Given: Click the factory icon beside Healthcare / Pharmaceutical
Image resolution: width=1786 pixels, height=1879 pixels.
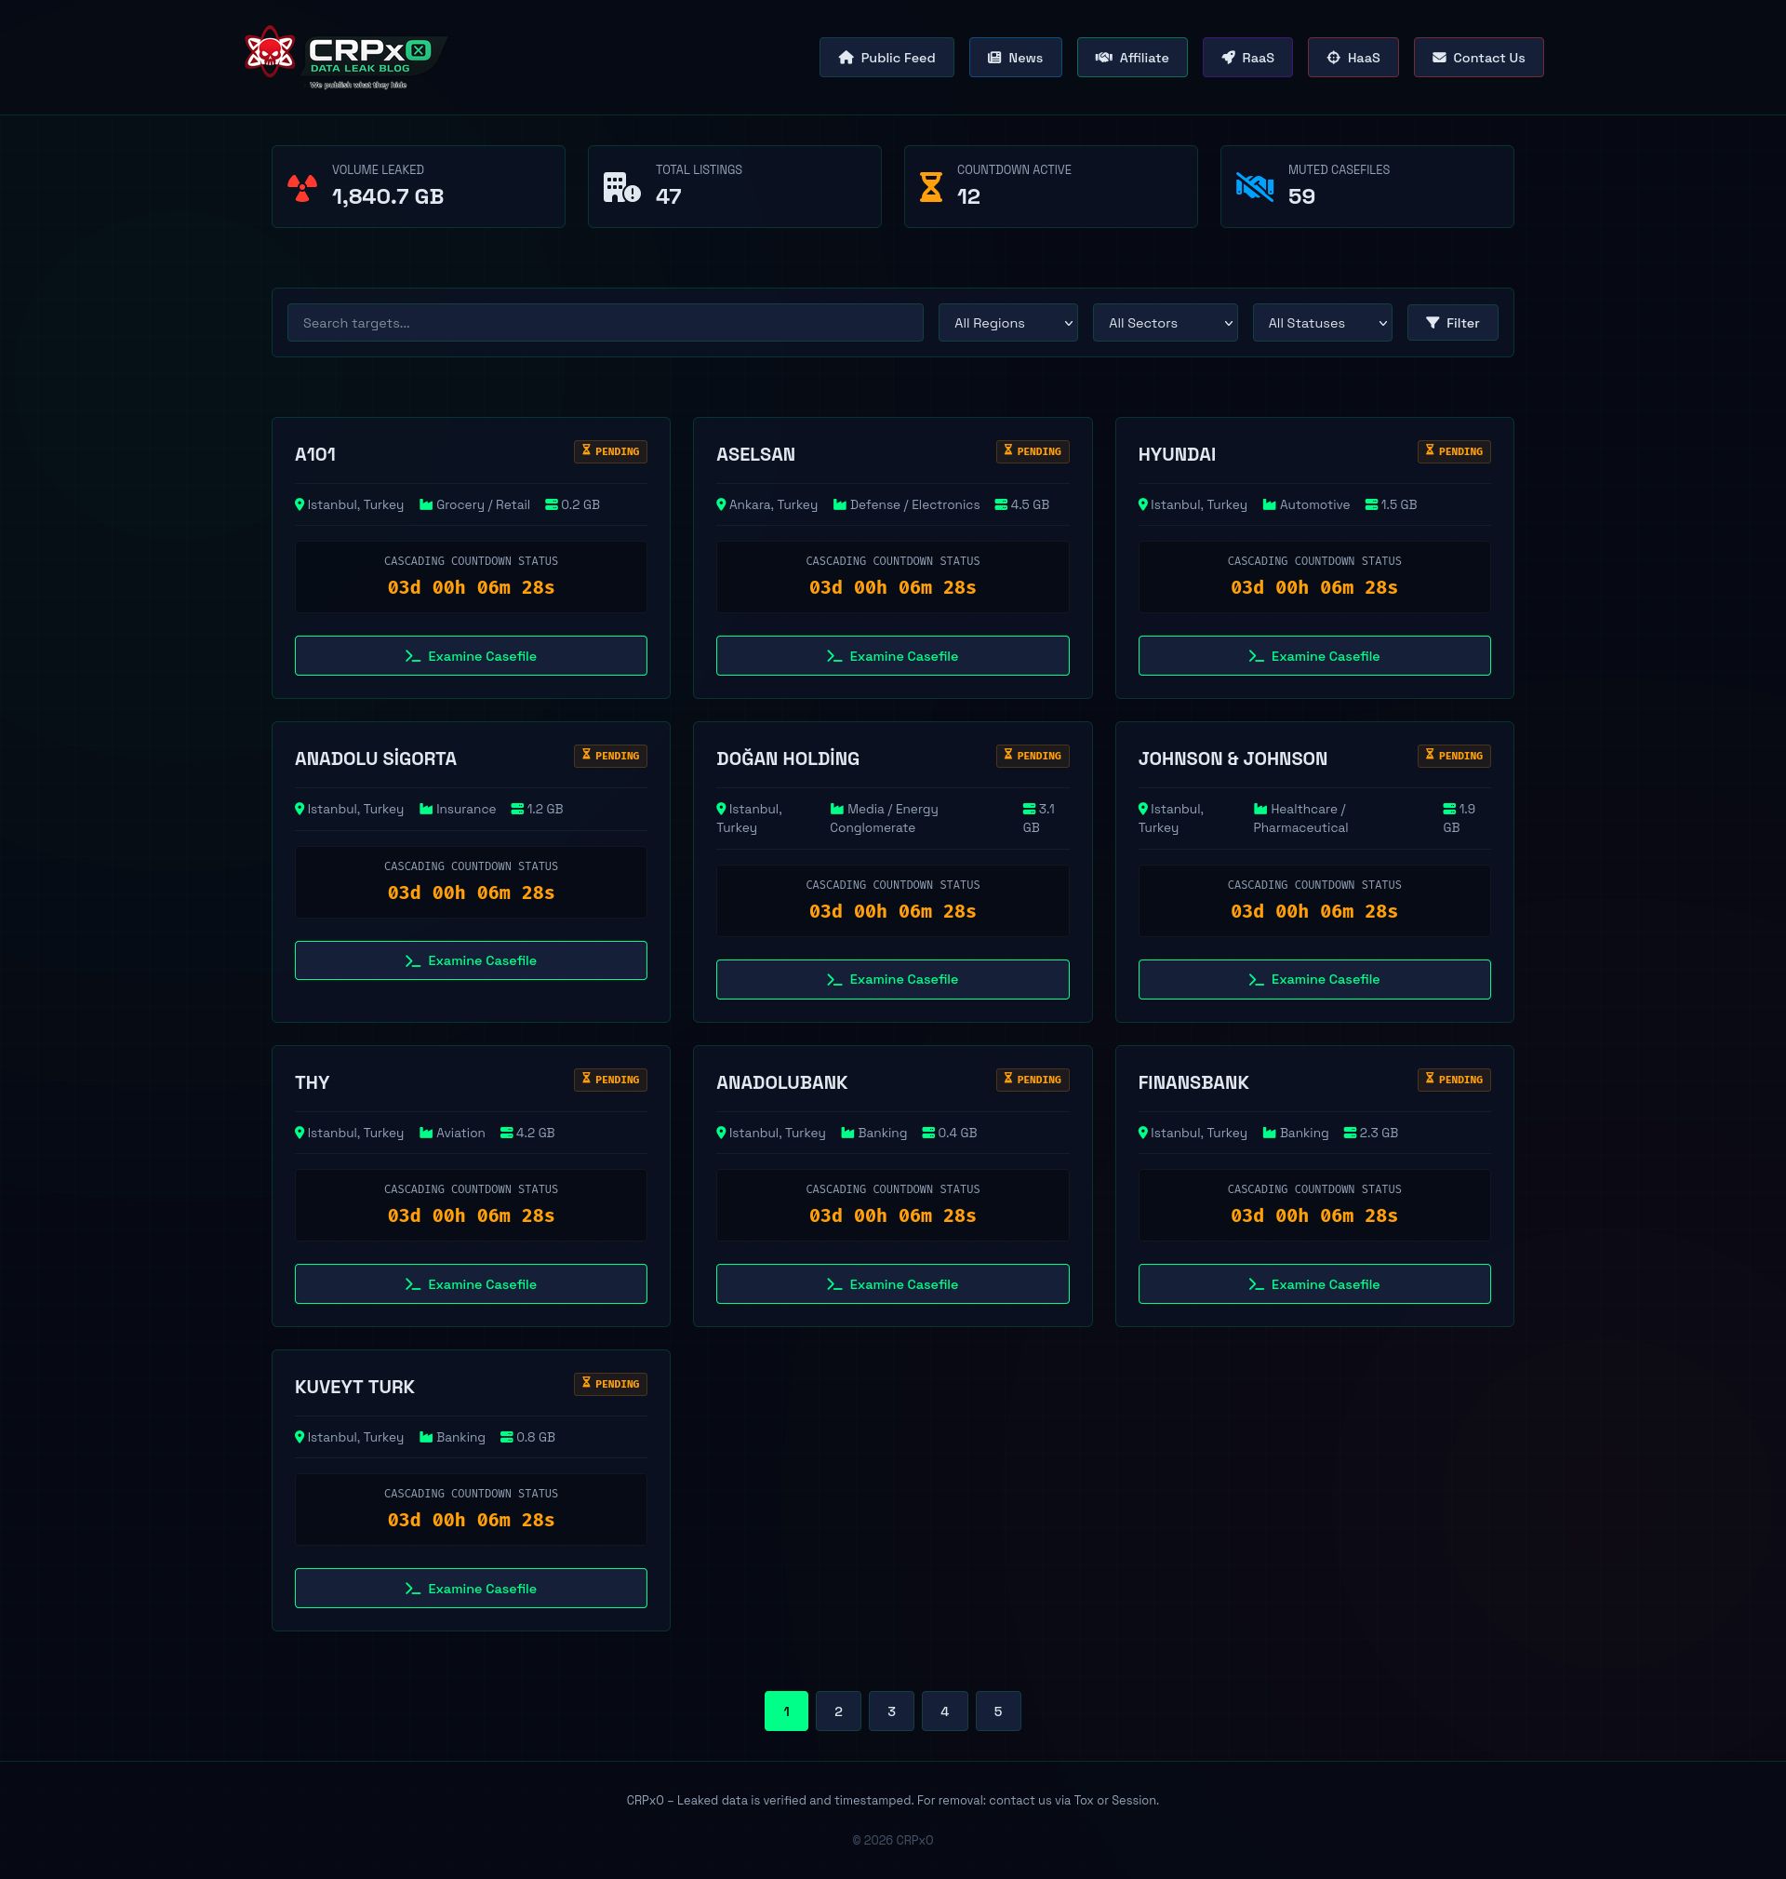Looking at the screenshot, I should point(1260,810).
